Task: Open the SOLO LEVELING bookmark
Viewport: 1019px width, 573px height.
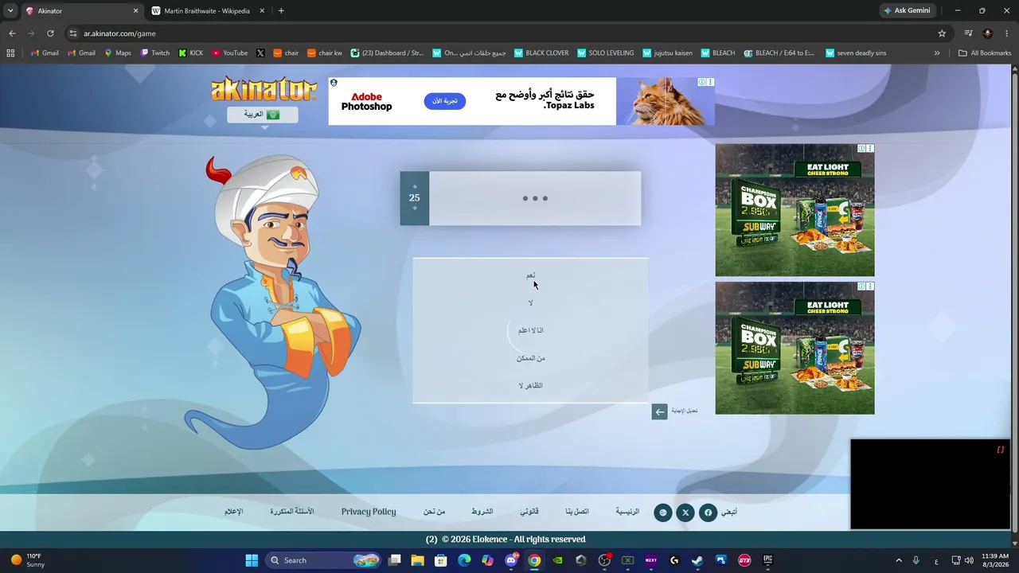Action: click(x=606, y=53)
